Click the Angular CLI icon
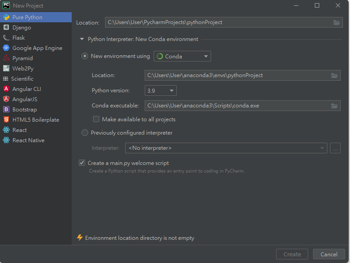This screenshot has width=350, height=263. click(6, 89)
